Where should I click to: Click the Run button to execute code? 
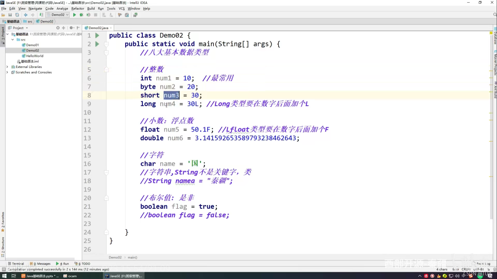74,15
